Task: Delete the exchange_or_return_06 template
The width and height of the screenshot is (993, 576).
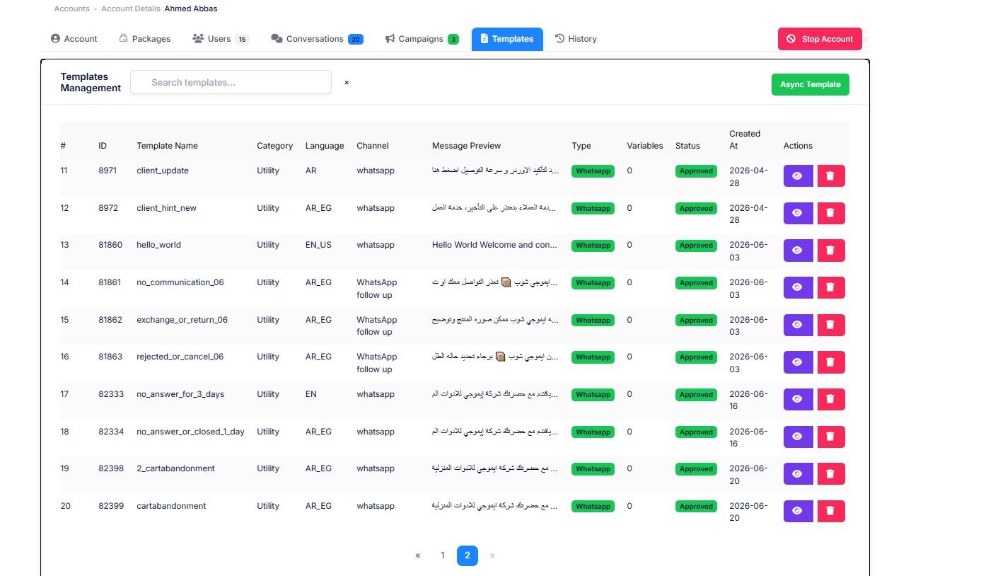Action: tap(831, 325)
